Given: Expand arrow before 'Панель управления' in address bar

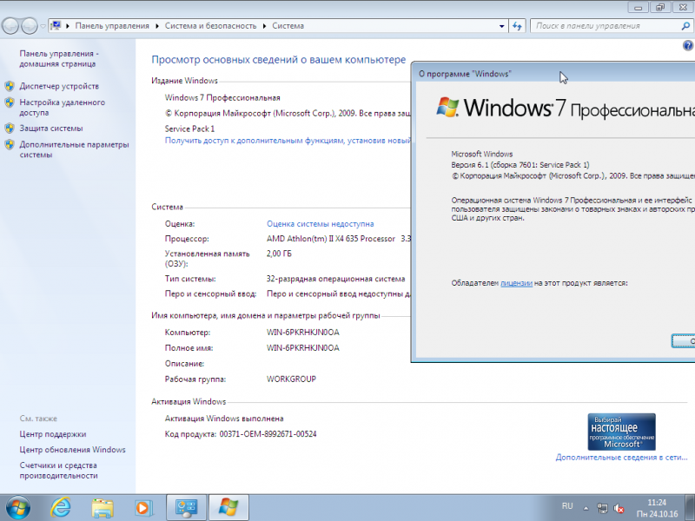Looking at the screenshot, I should coord(68,26).
